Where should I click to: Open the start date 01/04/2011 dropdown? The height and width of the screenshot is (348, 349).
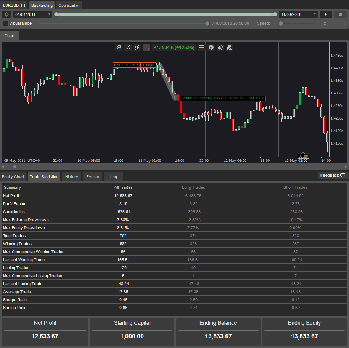click(x=33, y=14)
